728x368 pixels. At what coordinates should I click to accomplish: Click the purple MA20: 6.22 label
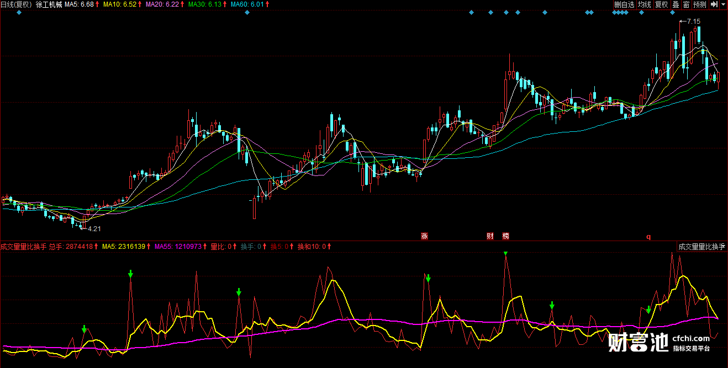(163, 4)
